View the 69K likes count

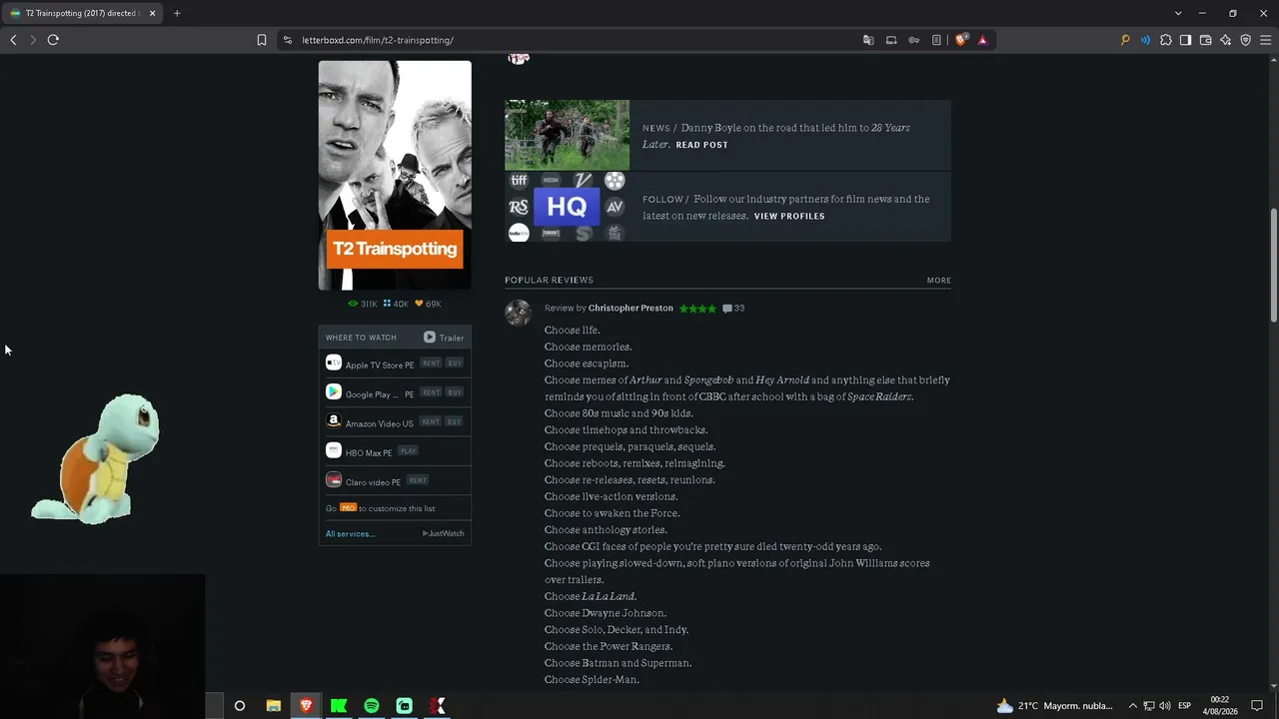(428, 304)
